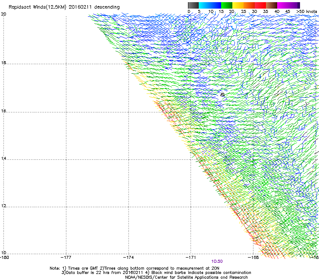This screenshot has width=319, height=280.
Task: Click the brown 35-40 knots color segment
Action: [272, 5]
